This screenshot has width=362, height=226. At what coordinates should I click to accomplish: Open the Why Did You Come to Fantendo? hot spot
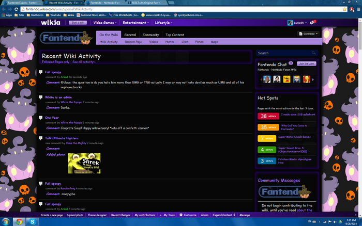(x=294, y=127)
